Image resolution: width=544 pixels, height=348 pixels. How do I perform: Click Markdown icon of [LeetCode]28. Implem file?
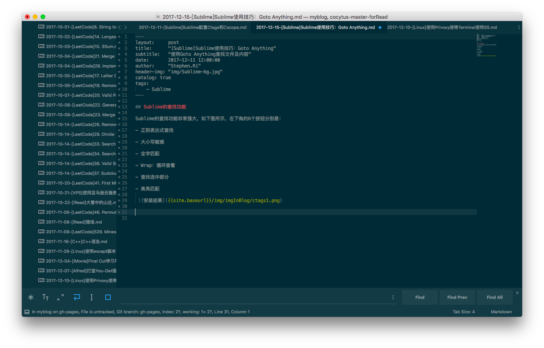coord(41,66)
